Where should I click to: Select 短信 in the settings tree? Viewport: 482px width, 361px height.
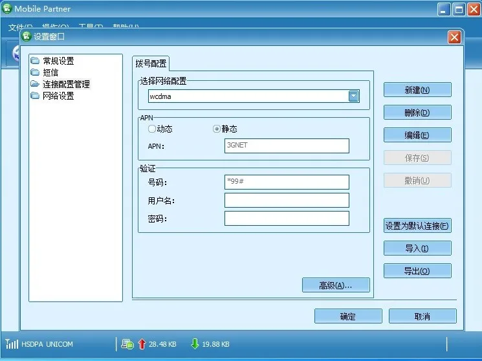(50, 72)
